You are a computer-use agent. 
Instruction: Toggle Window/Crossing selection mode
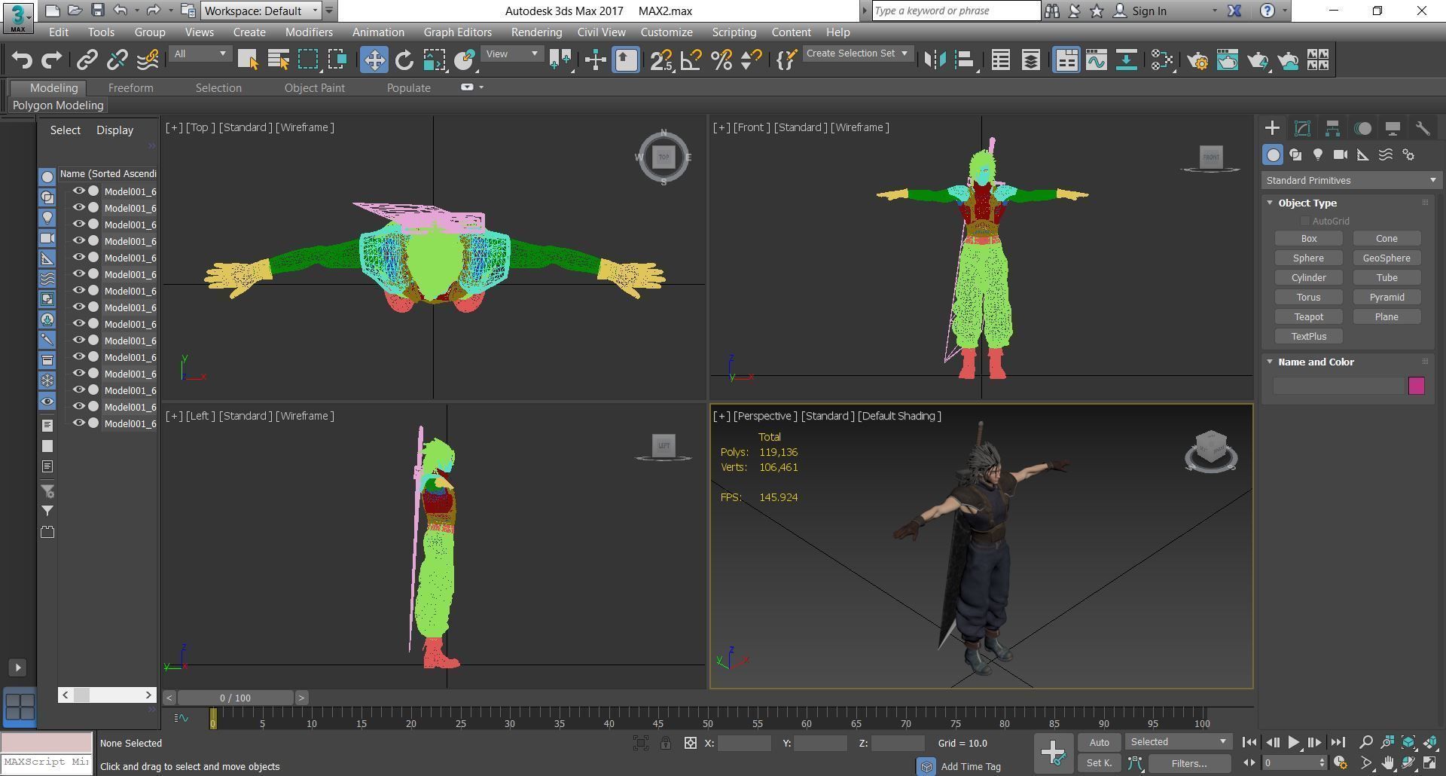338,60
